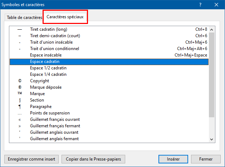Click Enregistrer comme insert button

pyautogui.click(x=31, y=159)
